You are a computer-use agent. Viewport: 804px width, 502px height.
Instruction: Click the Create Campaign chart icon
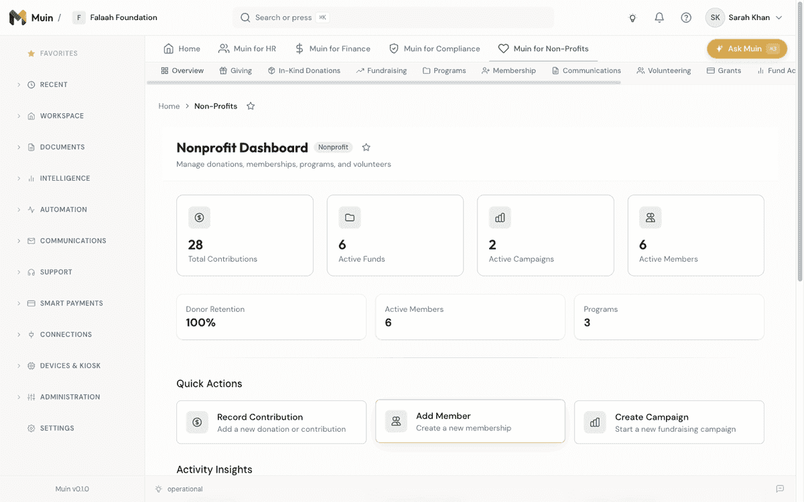(x=595, y=422)
